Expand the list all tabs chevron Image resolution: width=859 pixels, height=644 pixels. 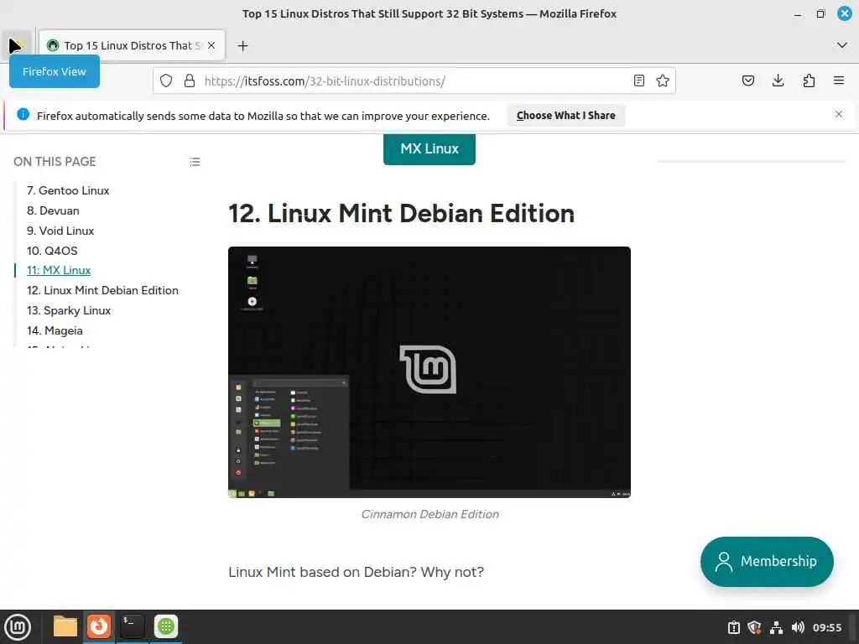pos(842,45)
